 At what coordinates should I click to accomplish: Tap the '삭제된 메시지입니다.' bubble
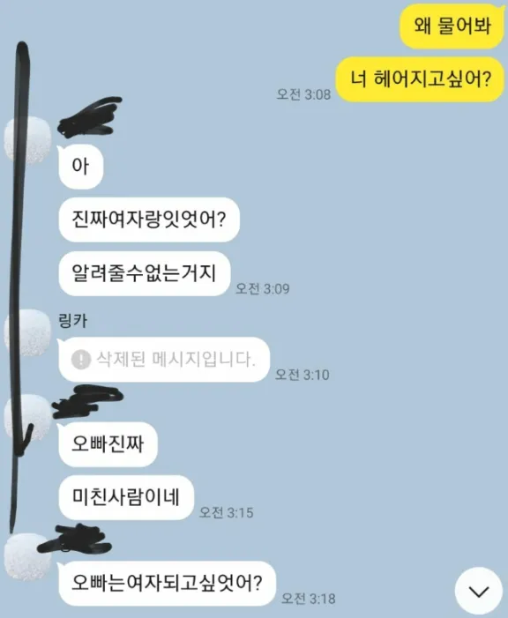pyautogui.click(x=164, y=360)
